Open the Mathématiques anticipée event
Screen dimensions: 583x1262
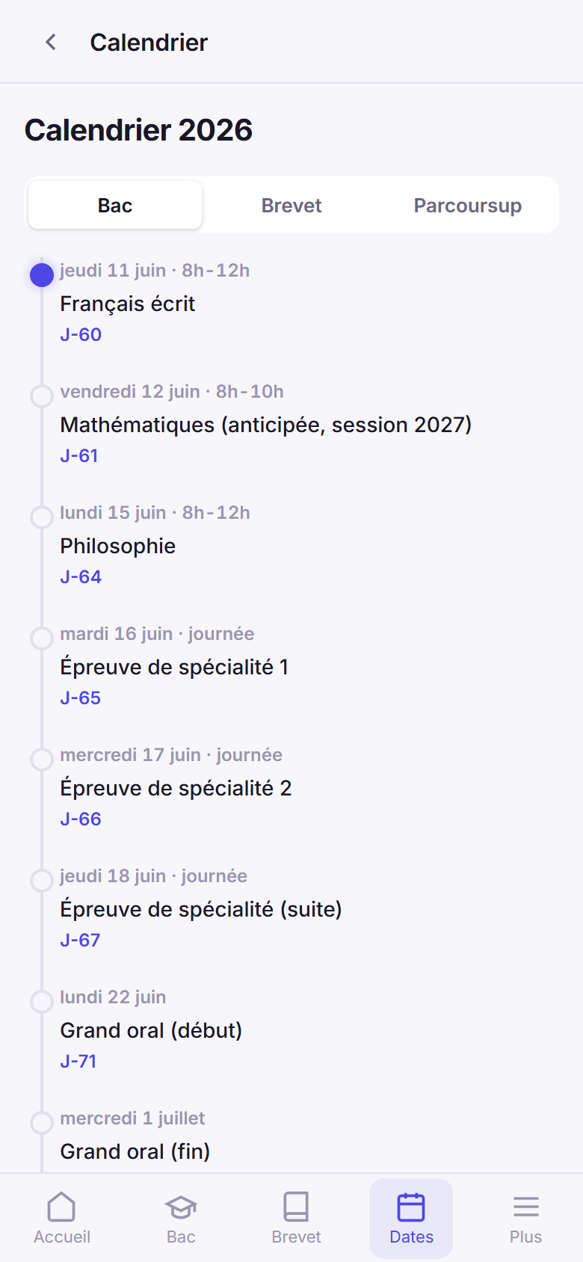pyautogui.click(x=266, y=425)
